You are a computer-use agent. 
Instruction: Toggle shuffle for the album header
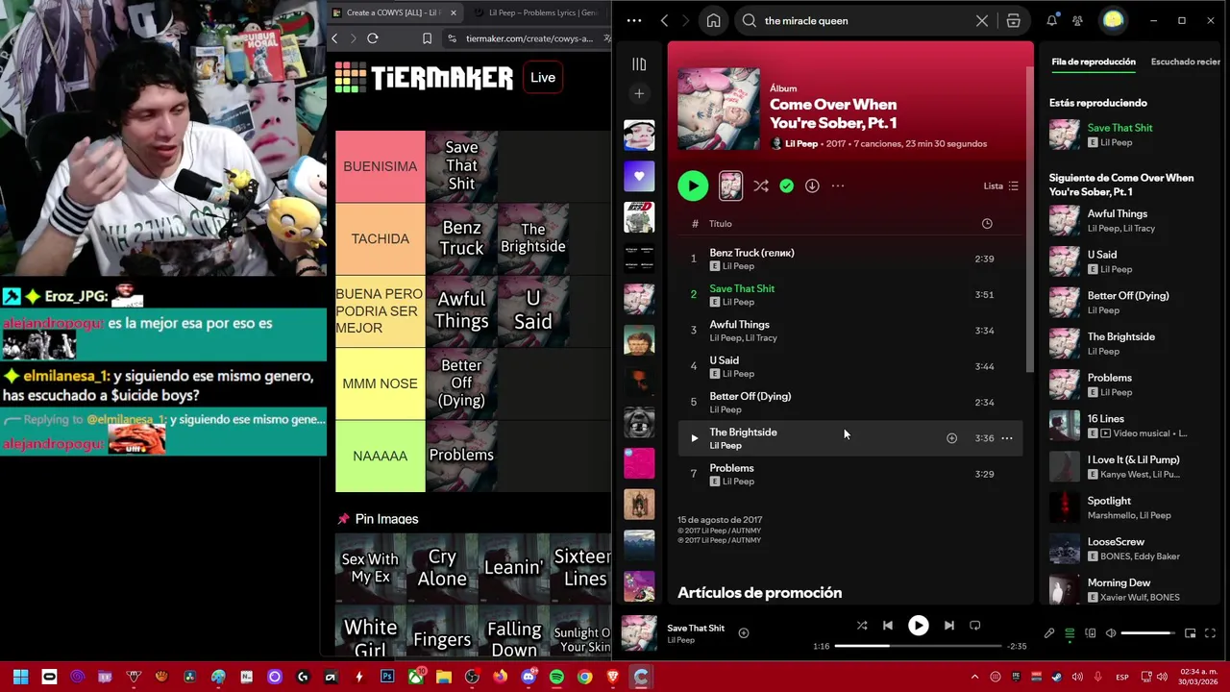tap(760, 185)
